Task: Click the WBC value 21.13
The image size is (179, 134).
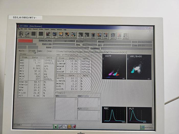Action: click(x=37, y=60)
